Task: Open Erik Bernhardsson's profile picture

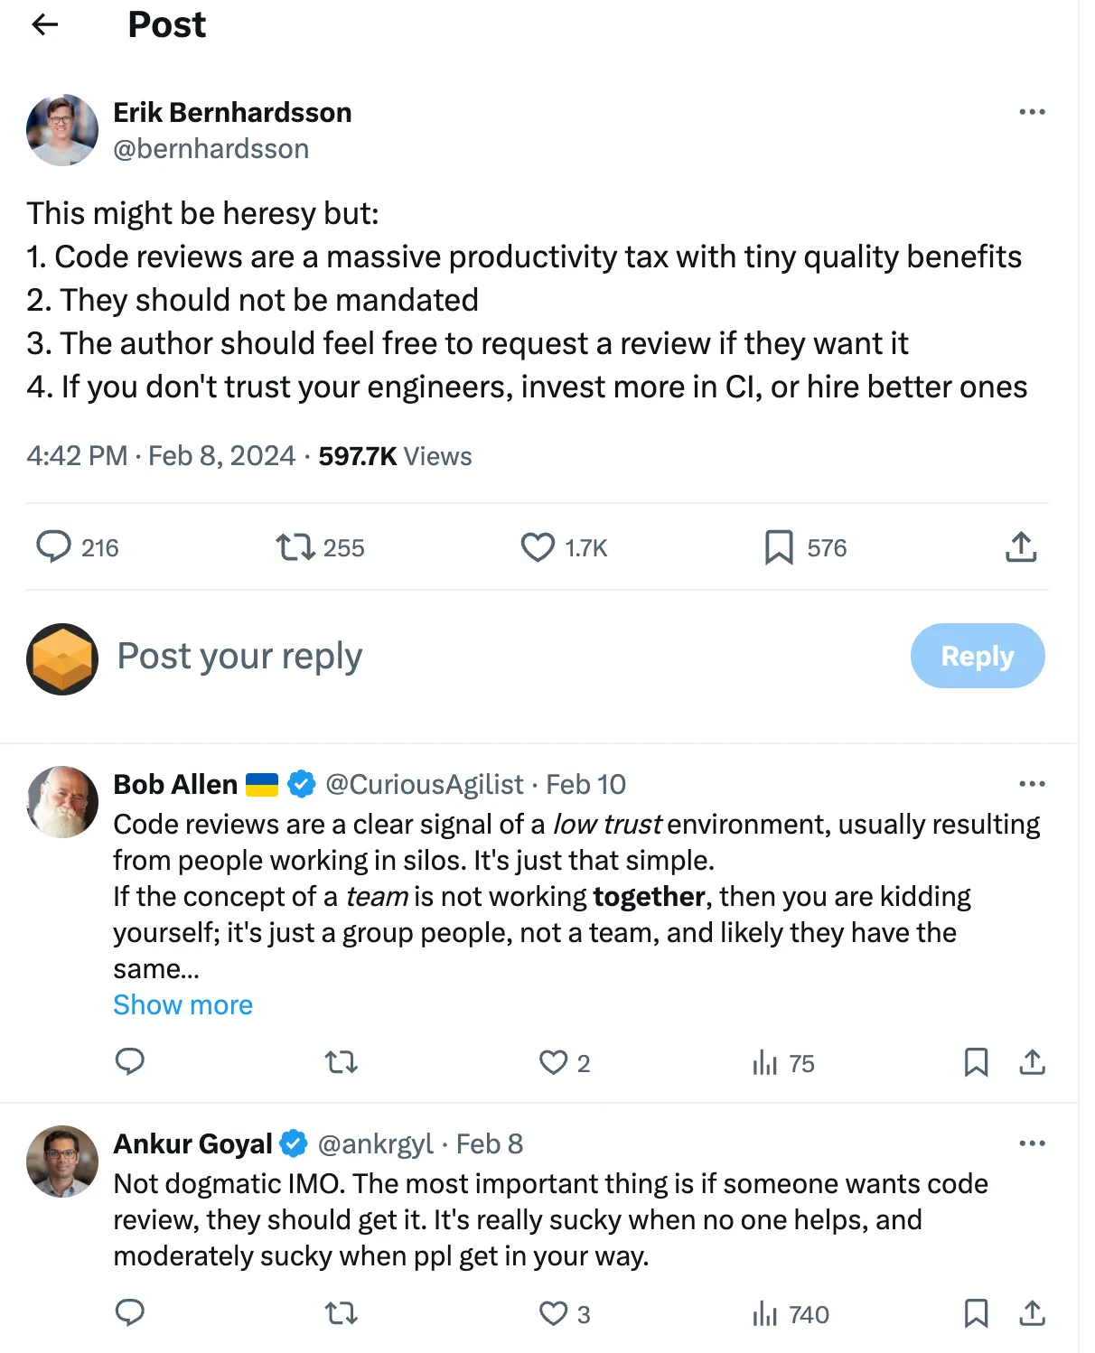Action: click(61, 130)
